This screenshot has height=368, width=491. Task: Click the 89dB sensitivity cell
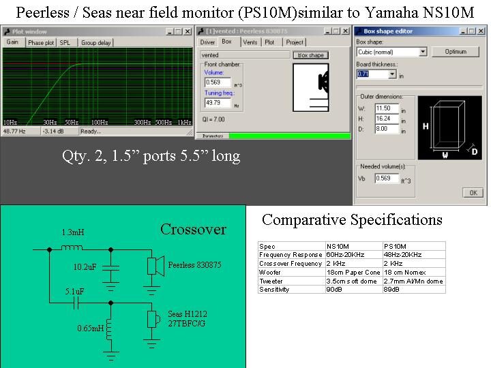coord(414,290)
